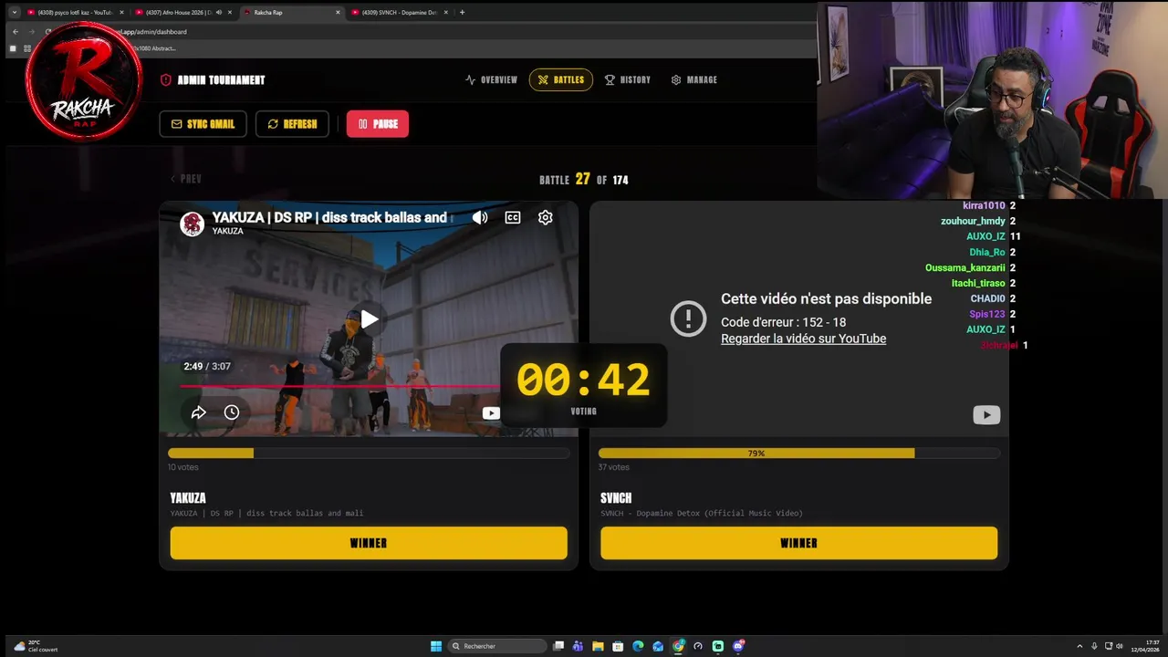
Task: Mute the YAKUZA video volume
Action: [480, 217]
